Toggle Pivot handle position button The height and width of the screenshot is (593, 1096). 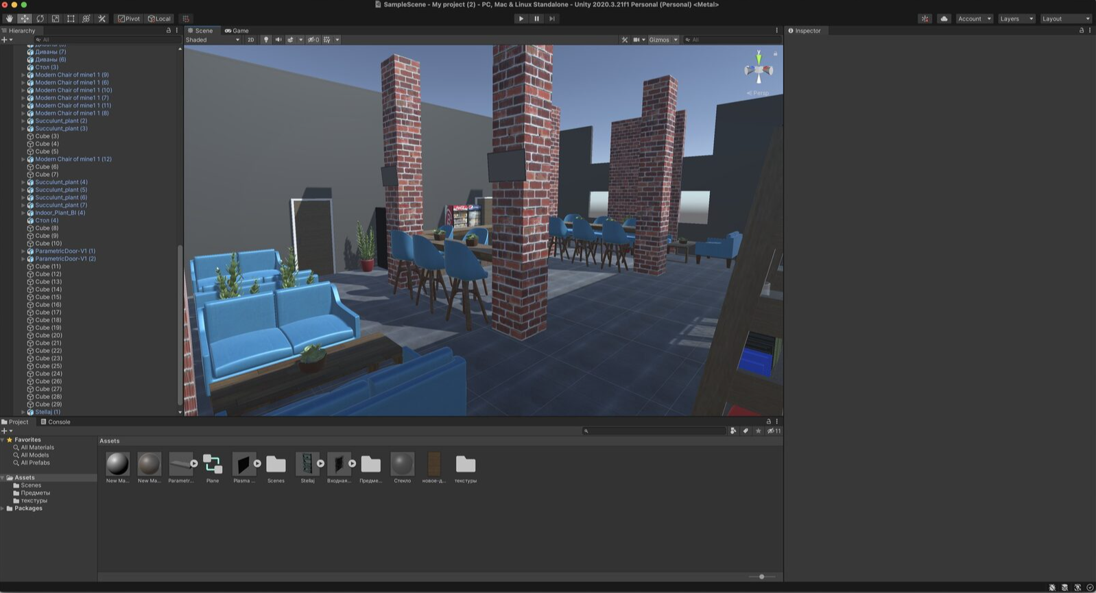click(x=129, y=19)
